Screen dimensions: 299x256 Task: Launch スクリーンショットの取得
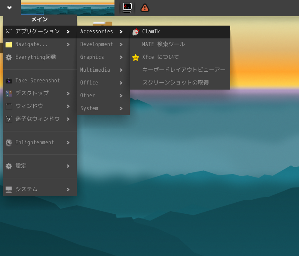(x=180, y=83)
